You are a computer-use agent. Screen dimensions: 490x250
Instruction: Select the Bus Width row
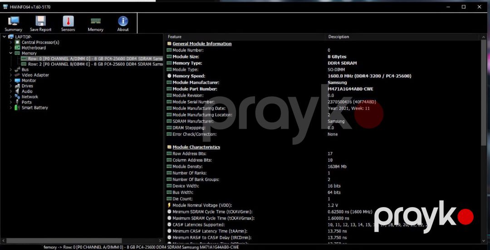pos(323,193)
